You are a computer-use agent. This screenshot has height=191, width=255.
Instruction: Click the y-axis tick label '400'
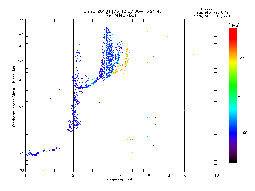(x=21, y=61)
